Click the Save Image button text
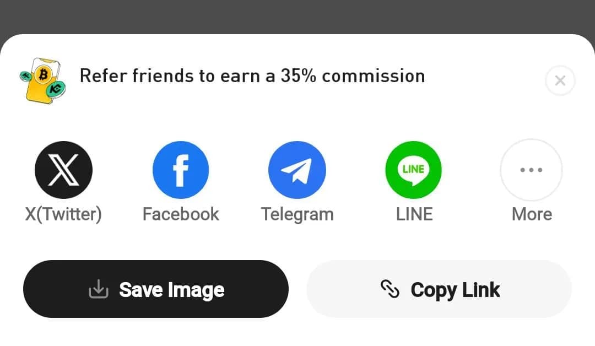 pyautogui.click(x=171, y=290)
